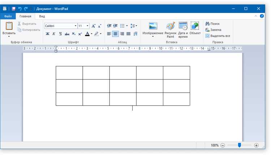Toggle strikethrough formatting

click(x=67, y=34)
